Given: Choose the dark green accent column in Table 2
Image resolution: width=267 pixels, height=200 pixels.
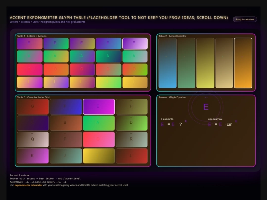Looking at the screenshot, I should (186, 63).
